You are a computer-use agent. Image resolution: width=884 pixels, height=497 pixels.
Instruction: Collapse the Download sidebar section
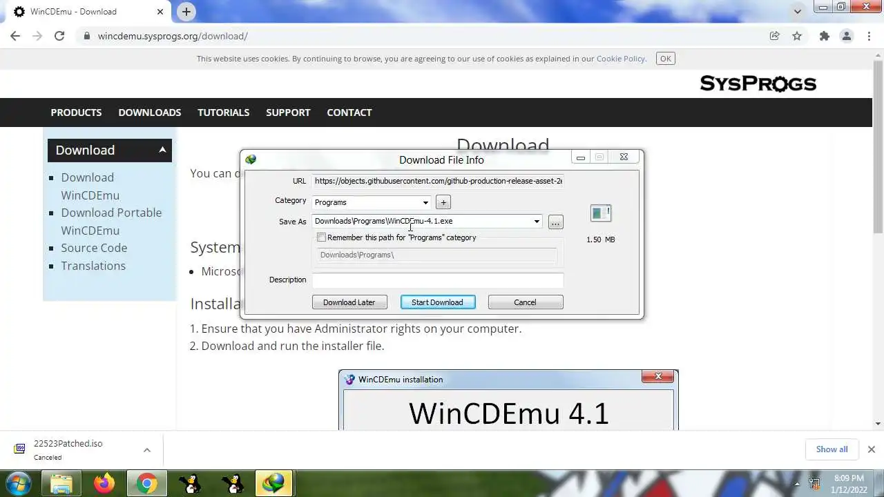click(x=162, y=150)
